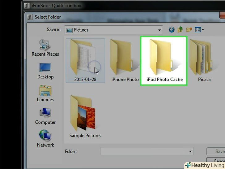This screenshot has width=225, height=169.
Task: Select the 2013-01-28 folder
Action: tap(85, 60)
